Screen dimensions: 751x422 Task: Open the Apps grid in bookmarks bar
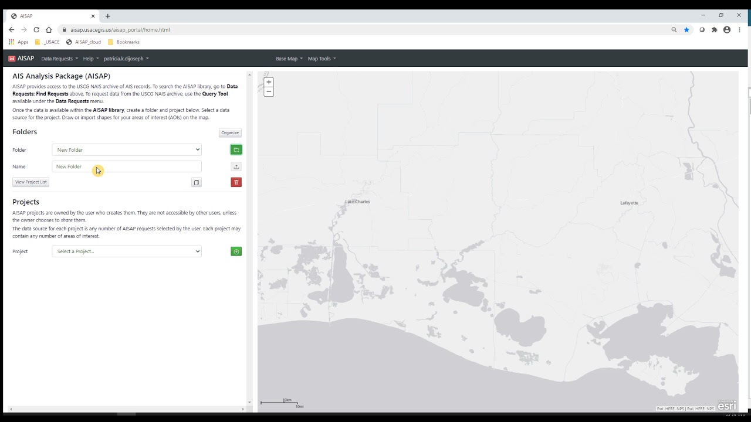click(19, 42)
